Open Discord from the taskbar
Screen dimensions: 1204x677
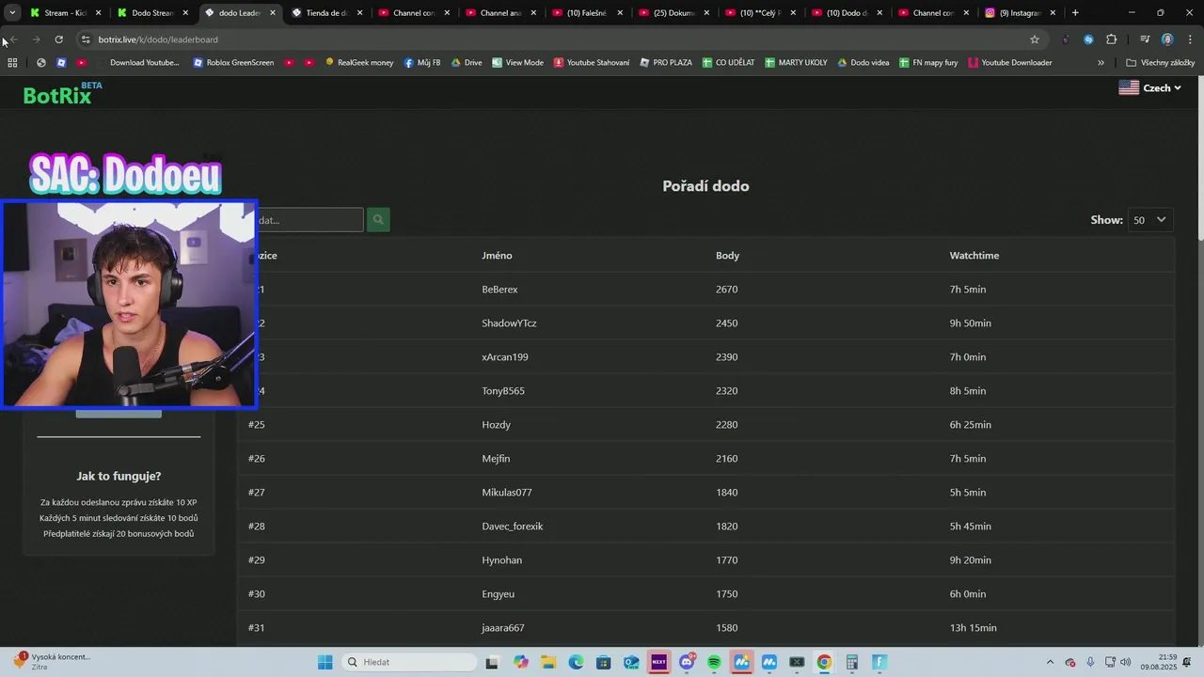coord(687,662)
